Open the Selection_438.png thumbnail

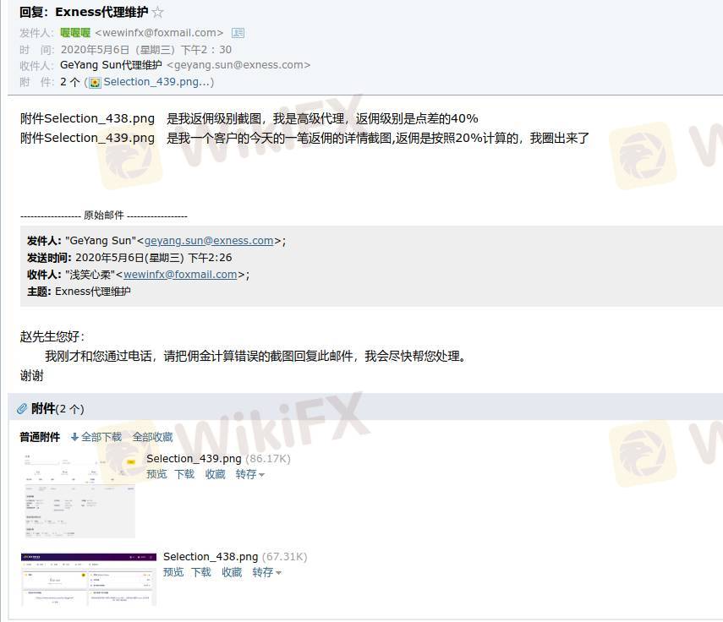pos(89,579)
